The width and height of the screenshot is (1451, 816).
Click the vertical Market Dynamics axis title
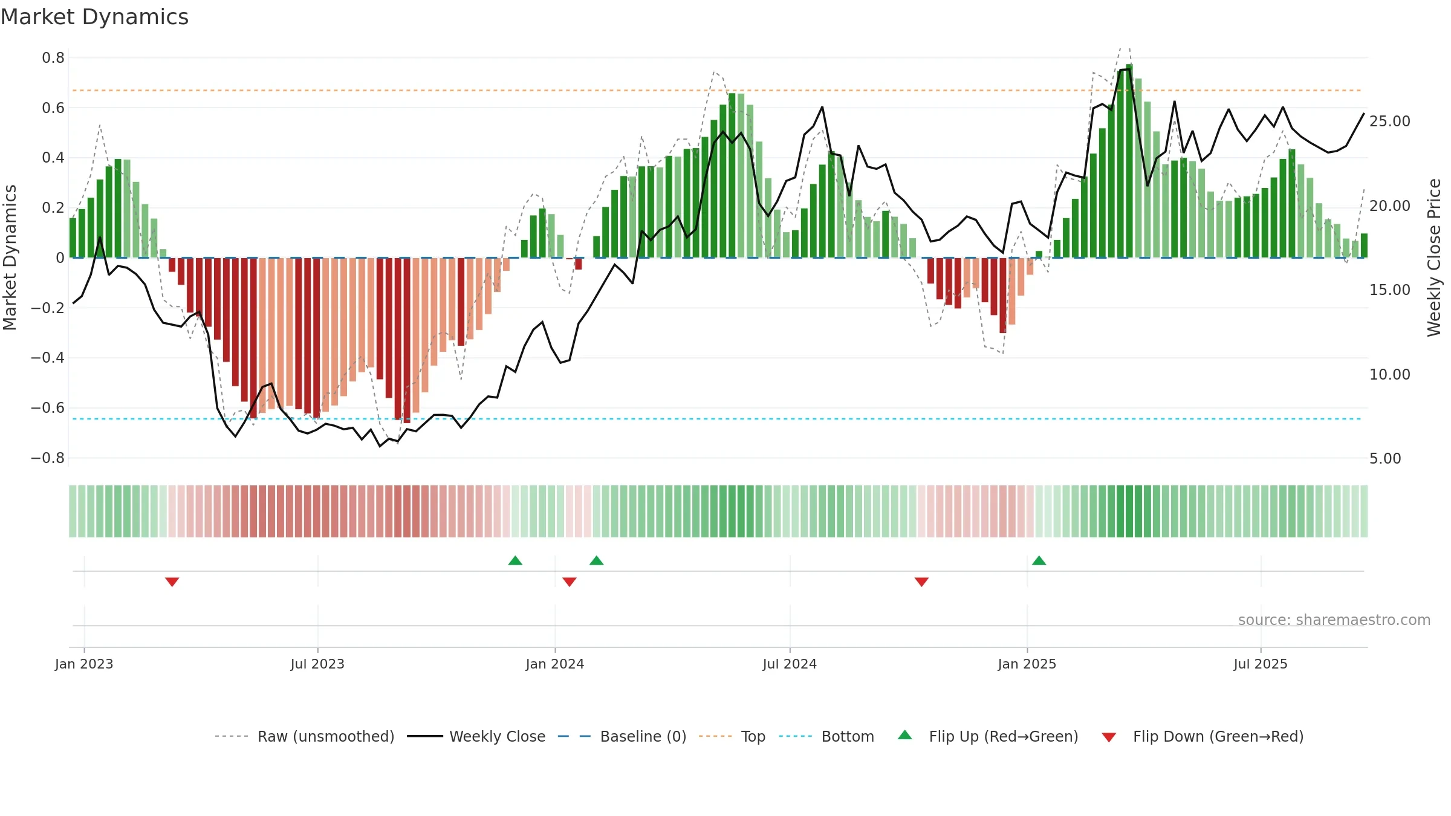tap(10, 257)
